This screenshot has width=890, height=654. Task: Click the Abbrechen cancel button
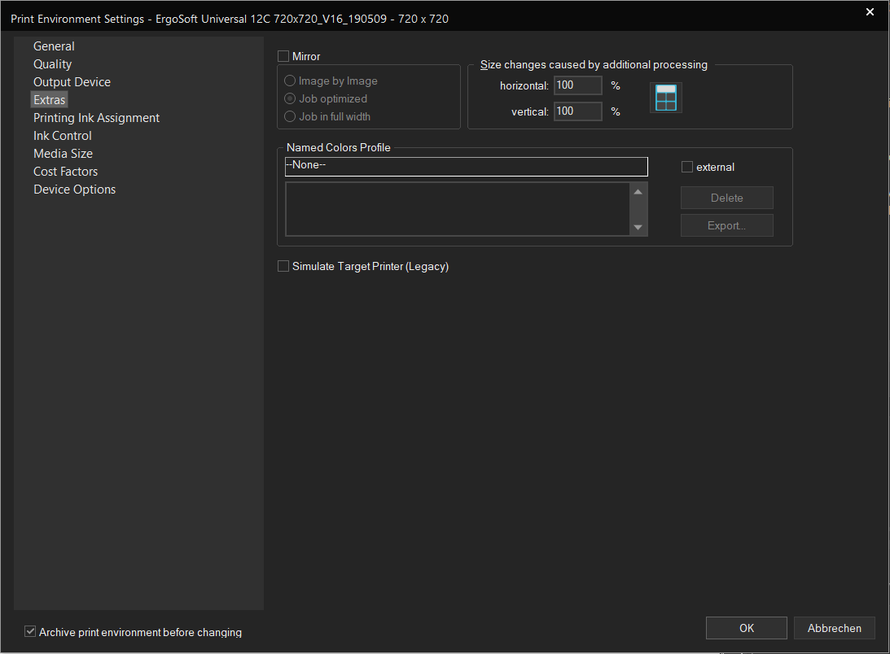(x=835, y=628)
